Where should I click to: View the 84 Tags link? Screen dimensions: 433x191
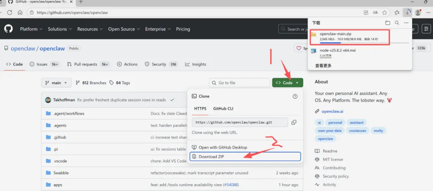119,83
